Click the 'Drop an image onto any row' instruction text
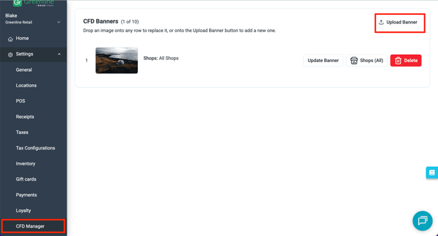Screen dimensions: 438x236 (179, 31)
